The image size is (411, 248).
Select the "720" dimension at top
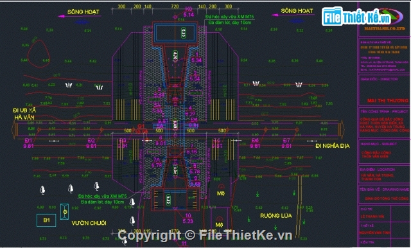(175, 6)
